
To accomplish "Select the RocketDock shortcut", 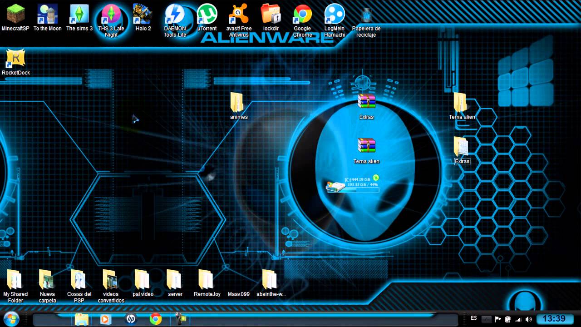I will coord(15,62).
